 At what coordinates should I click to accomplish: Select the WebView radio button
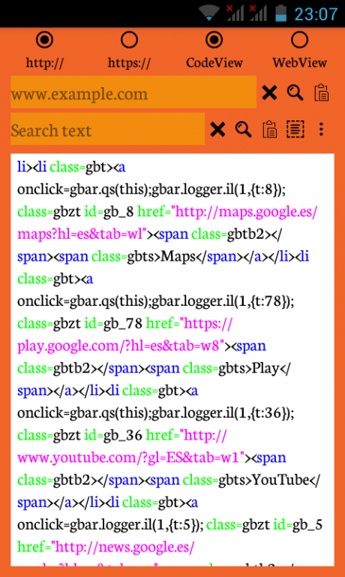[299, 40]
